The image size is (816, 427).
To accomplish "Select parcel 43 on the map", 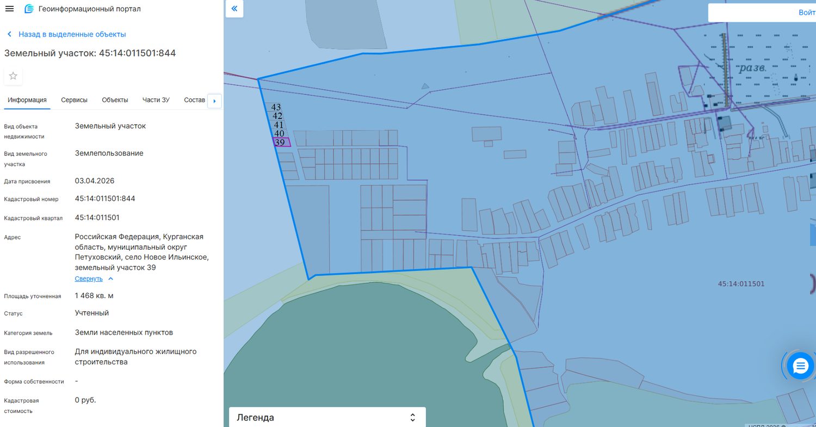I will coord(276,108).
